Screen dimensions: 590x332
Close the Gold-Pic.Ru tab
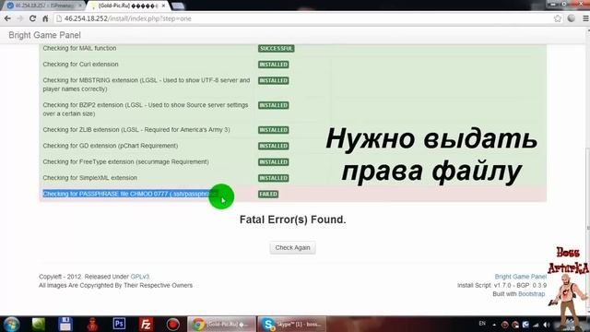163,6
